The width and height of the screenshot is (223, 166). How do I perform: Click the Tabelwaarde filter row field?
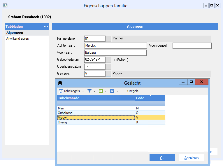96,103
